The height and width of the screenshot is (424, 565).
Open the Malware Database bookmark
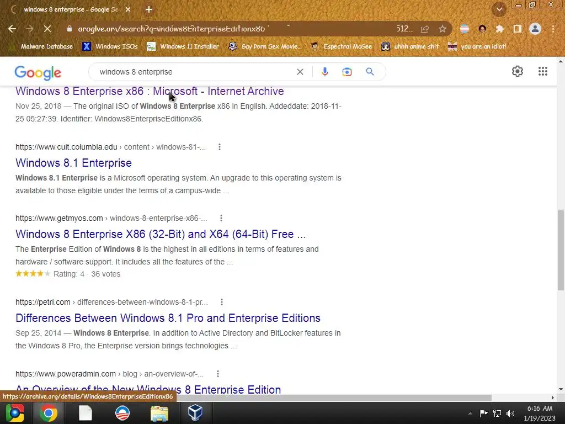[x=42, y=46]
